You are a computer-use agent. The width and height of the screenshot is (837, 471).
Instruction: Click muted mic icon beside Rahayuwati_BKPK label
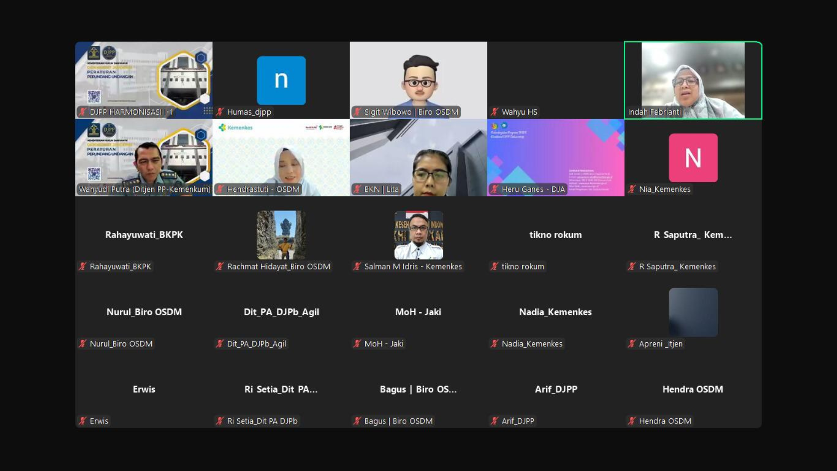tap(82, 266)
